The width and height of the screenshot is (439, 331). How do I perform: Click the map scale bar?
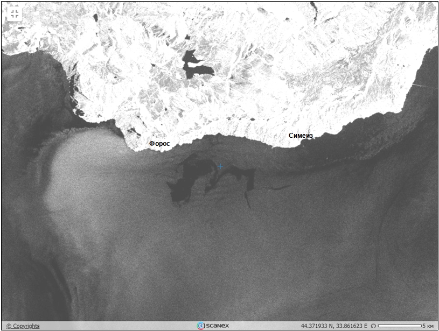[399, 326]
